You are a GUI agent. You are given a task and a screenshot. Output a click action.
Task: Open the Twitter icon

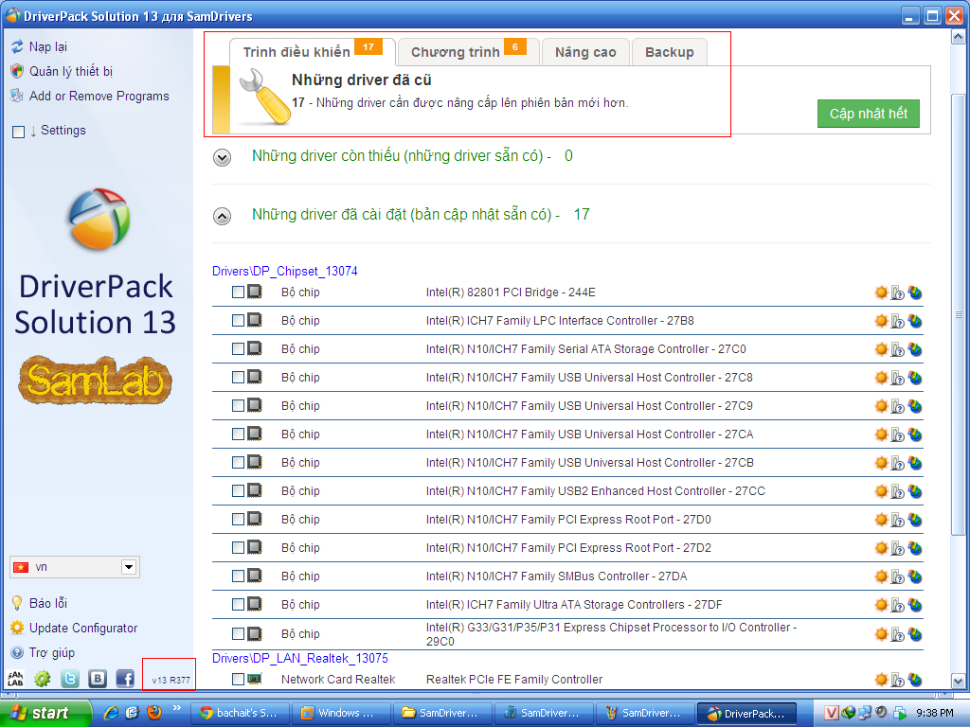tap(70, 679)
